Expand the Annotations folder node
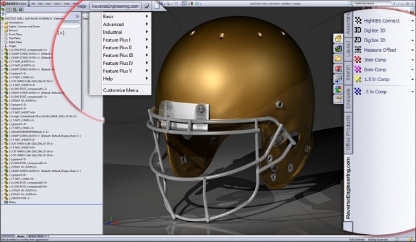Viewport: 416px width, 242px height. [2, 23]
